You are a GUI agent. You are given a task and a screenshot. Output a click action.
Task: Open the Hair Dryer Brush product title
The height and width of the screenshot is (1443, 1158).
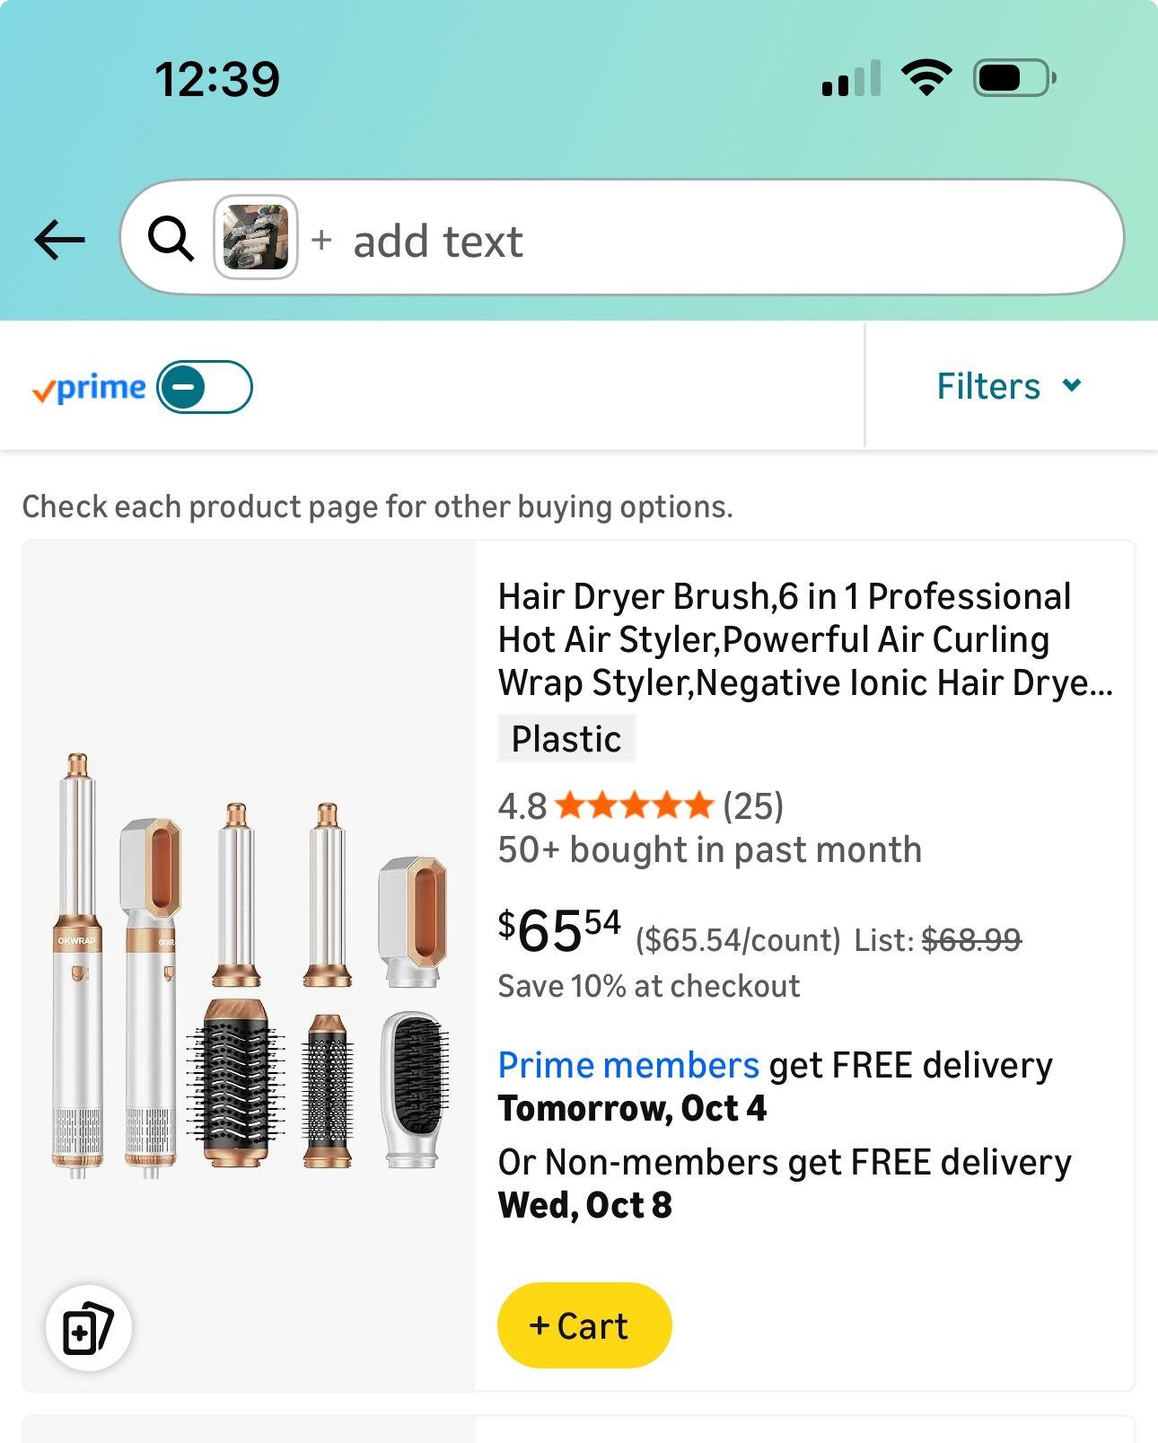tap(805, 639)
